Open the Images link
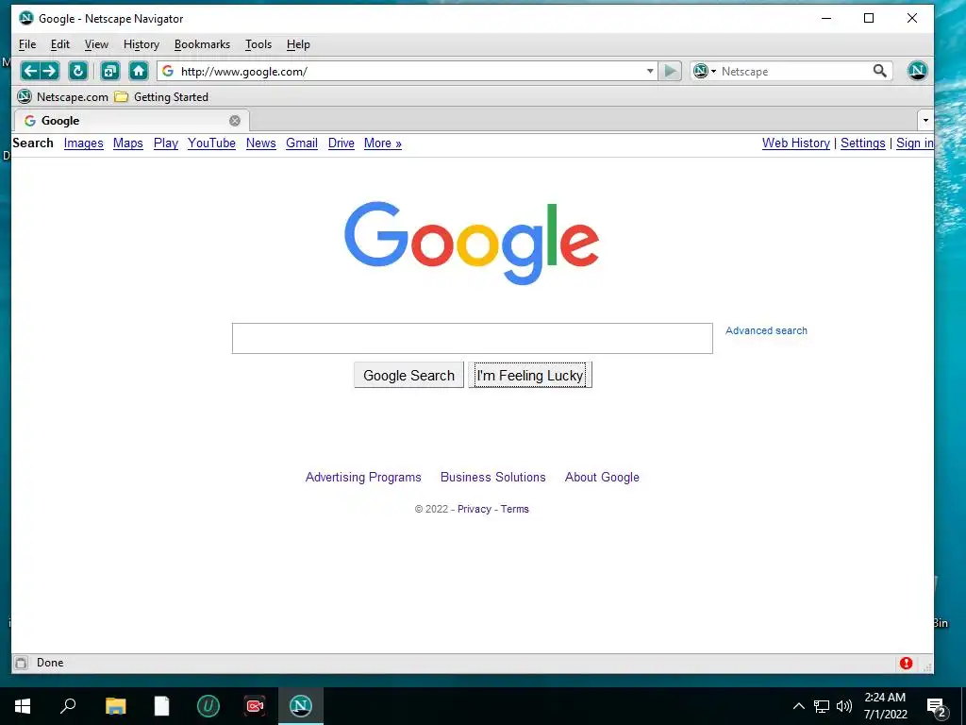Image resolution: width=966 pixels, height=725 pixels. click(84, 143)
